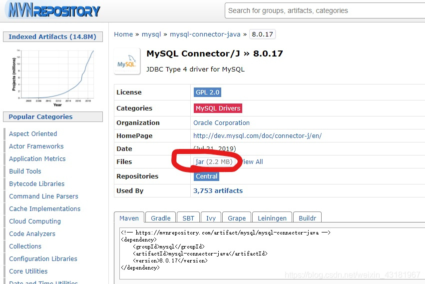Open the Aspect Oriented category

coord(33,133)
